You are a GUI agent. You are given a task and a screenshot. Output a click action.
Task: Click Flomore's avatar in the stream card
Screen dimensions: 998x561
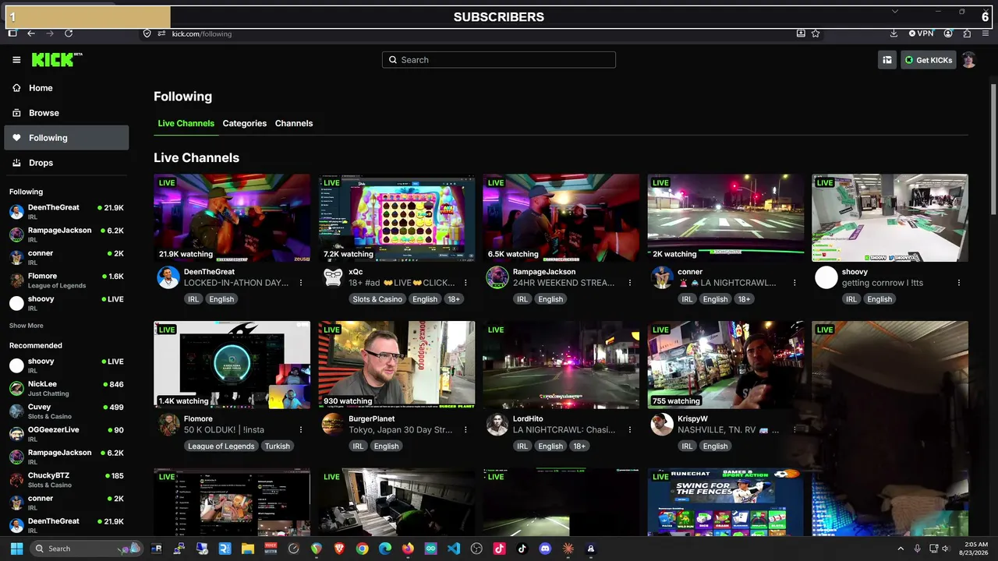pyautogui.click(x=168, y=425)
